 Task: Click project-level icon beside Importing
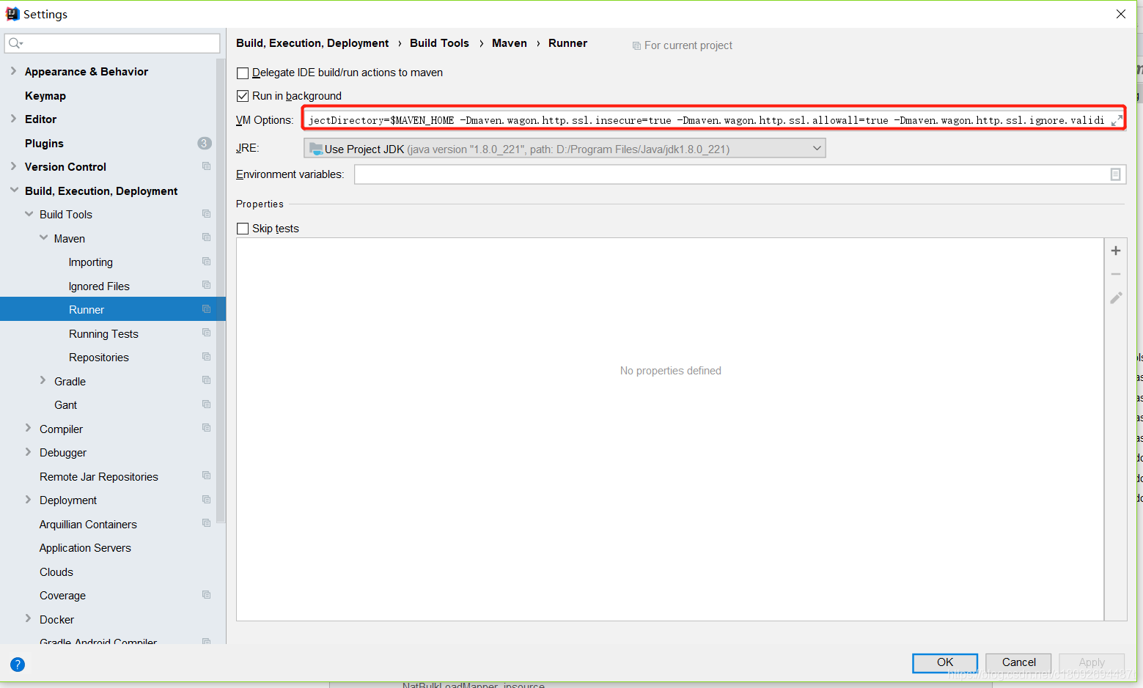coord(206,262)
